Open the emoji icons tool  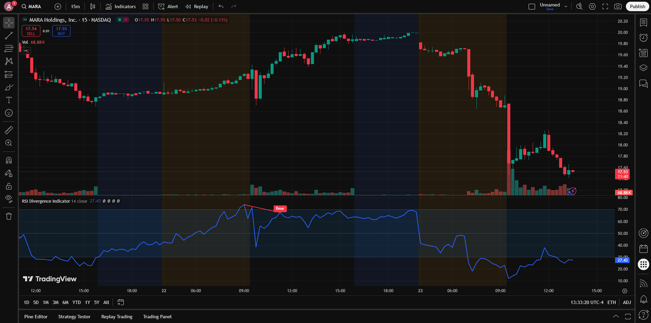coord(9,113)
